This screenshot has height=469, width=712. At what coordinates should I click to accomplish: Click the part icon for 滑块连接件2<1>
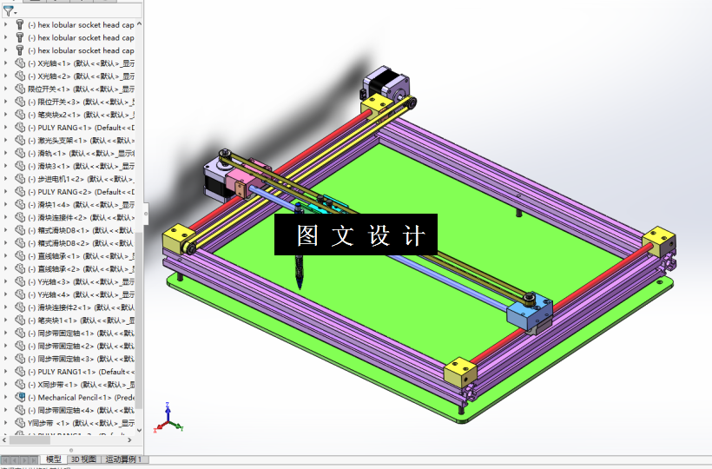point(20,307)
